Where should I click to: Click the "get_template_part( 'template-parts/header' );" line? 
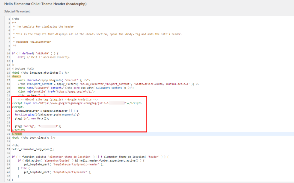click(57, 172)
